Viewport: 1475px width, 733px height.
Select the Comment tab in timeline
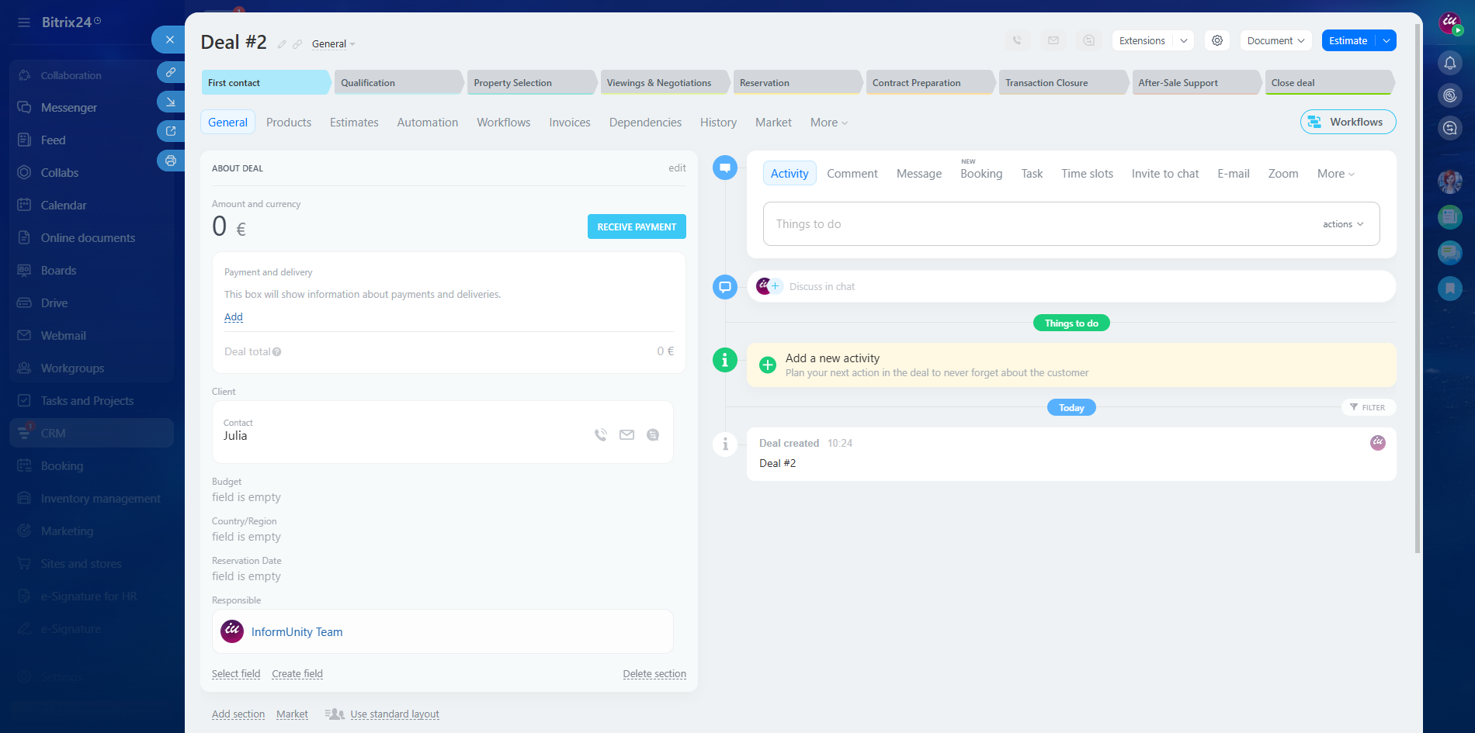click(852, 174)
